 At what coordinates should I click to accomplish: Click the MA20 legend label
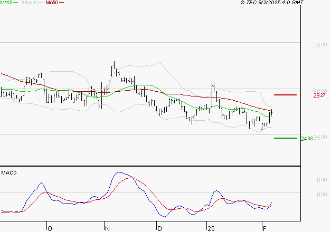tap(6, 3)
